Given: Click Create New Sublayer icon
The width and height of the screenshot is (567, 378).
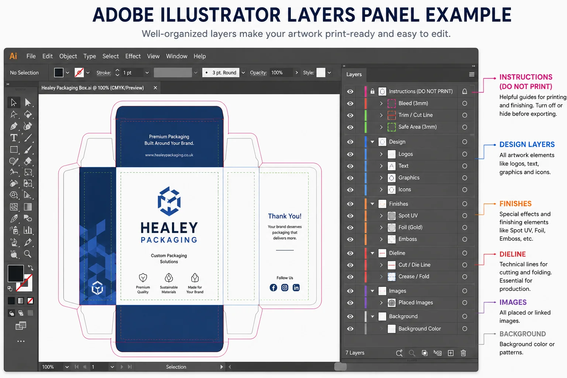Looking at the screenshot, I should pos(437,353).
